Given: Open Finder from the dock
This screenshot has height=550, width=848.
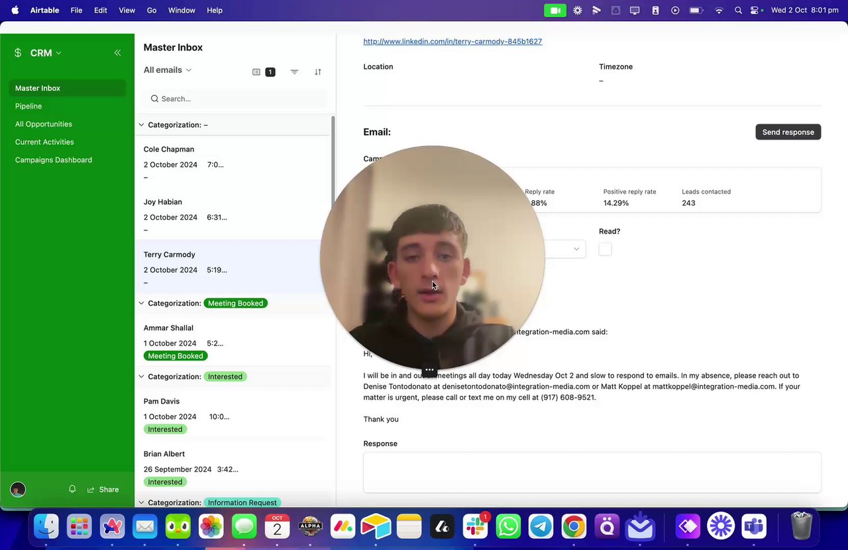Looking at the screenshot, I should 46,527.
